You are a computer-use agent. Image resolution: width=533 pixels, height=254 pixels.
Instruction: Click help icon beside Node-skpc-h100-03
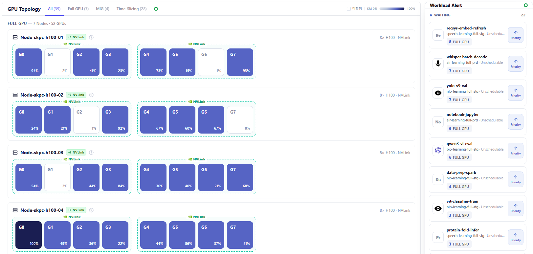(x=91, y=153)
